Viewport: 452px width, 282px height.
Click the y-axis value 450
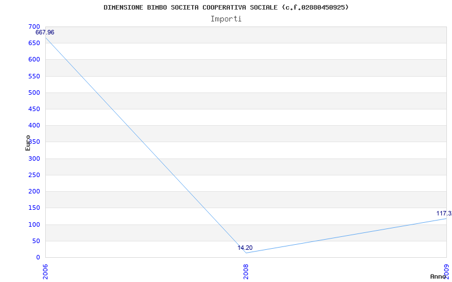34,109
